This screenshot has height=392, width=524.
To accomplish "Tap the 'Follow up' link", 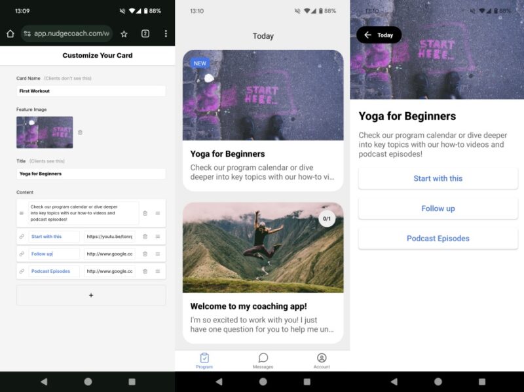I will point(438,208).
